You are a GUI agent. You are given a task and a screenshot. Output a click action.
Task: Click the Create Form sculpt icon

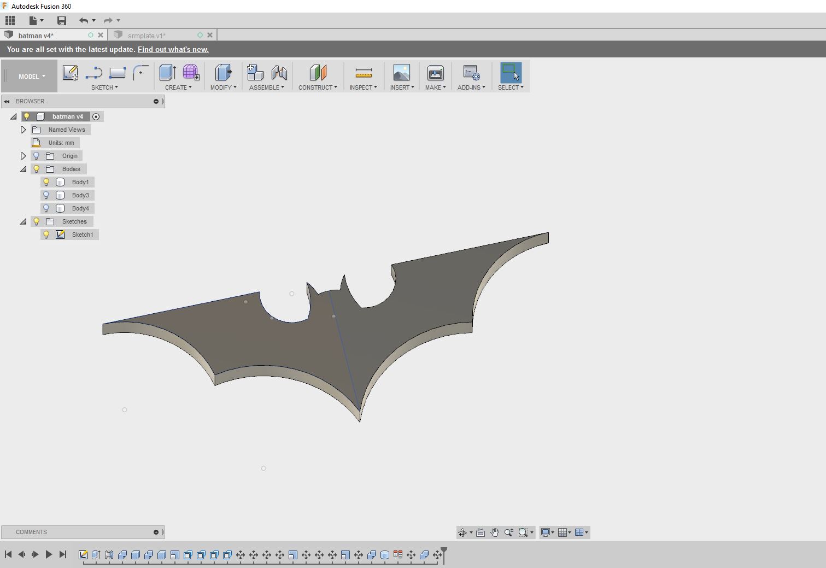pos(191,73)
